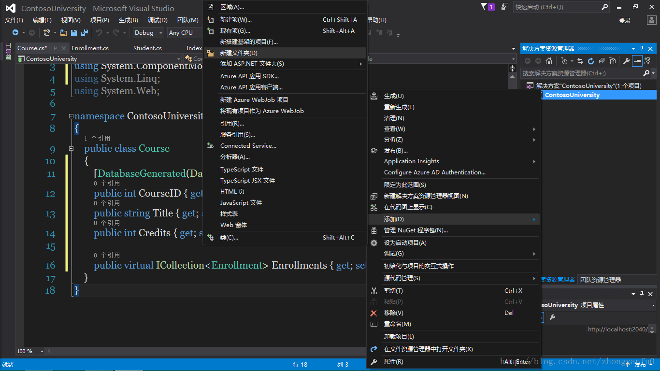The width and height of the screenshot is (660, 371).
Task: Switch to the 团队资源管理器 tab
Action: coord(601,280)
